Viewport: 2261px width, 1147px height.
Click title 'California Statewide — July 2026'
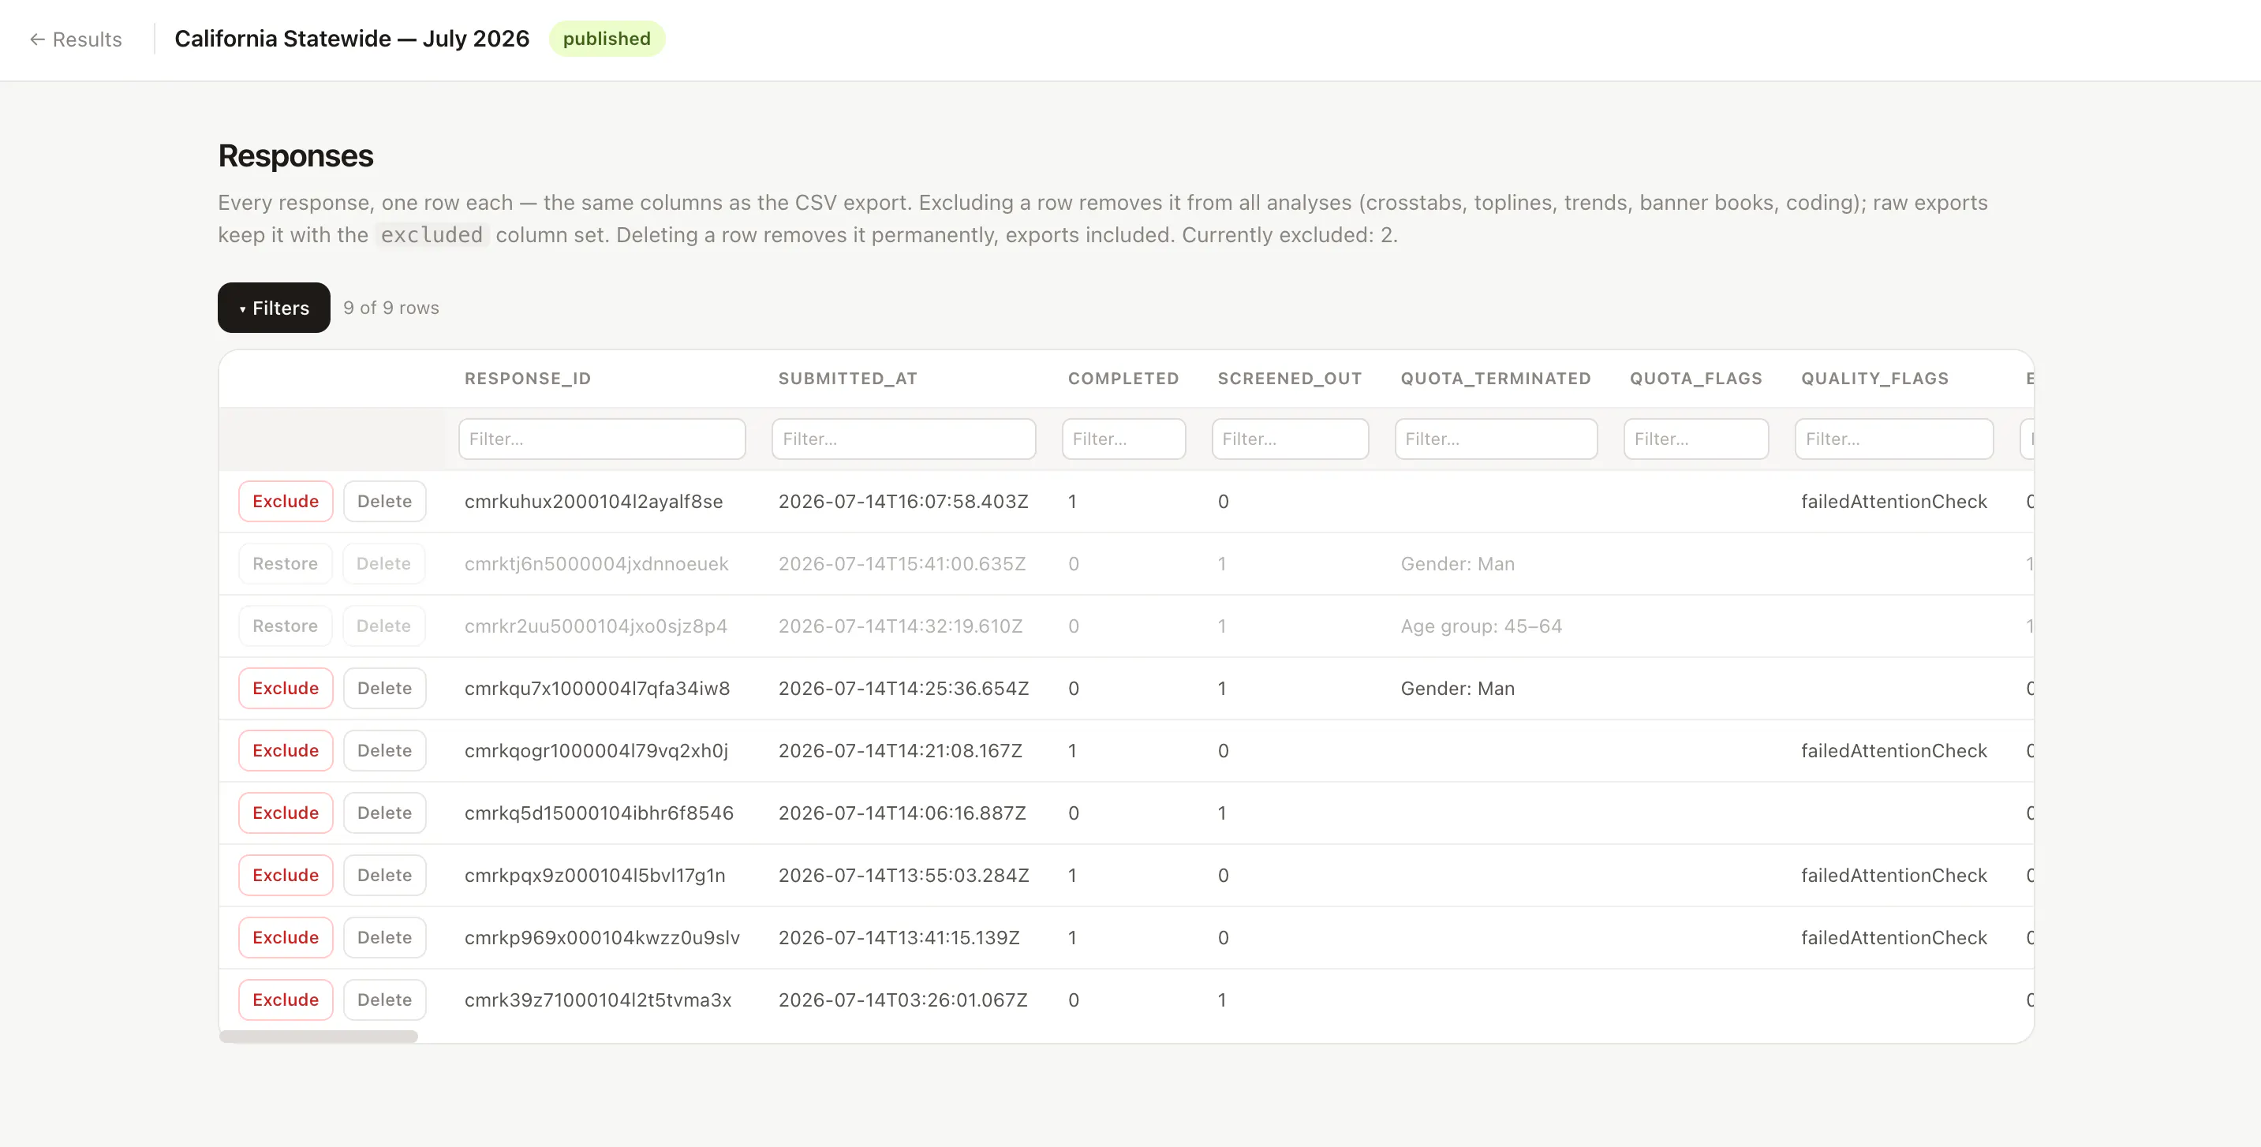tap(352, 39)
